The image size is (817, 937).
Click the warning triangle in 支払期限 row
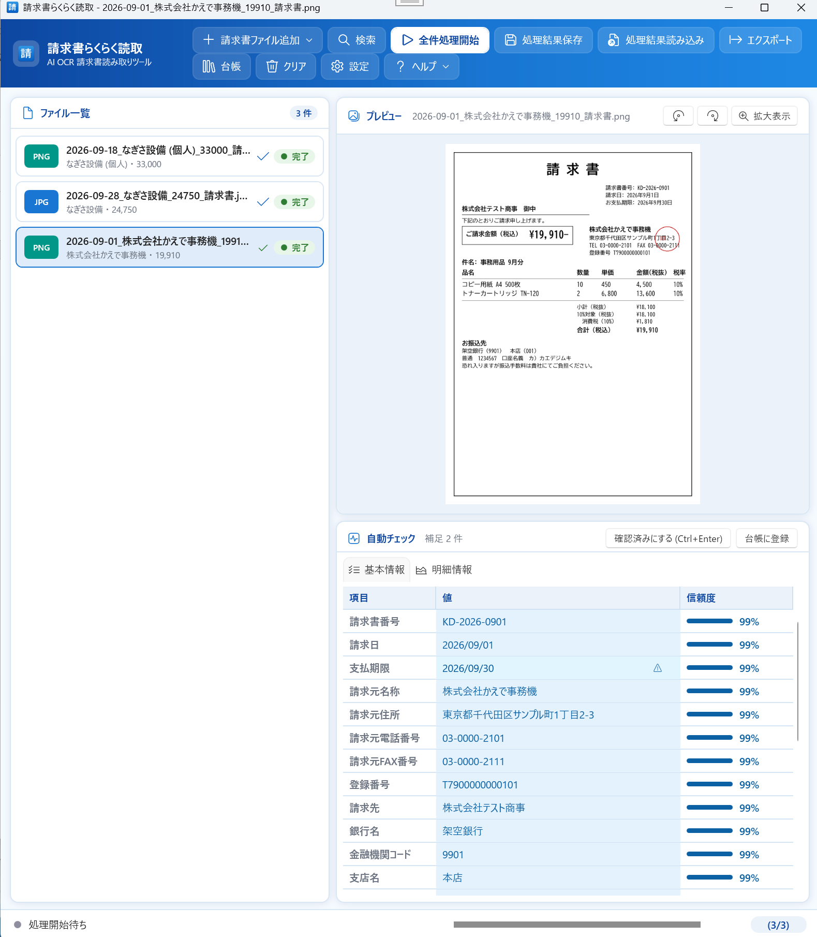658,668
